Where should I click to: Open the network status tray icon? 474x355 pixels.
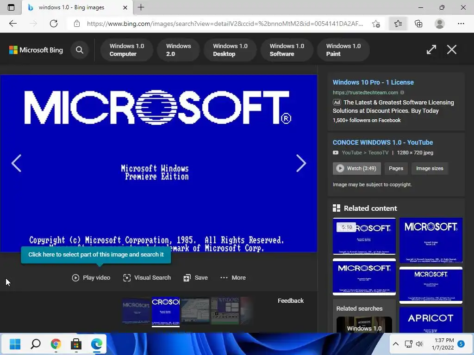[408, 344]
